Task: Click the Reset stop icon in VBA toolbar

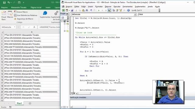Action: [106, 10]
